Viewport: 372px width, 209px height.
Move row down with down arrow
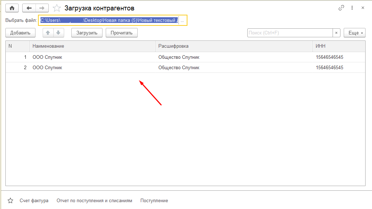[x=58, y=33]
